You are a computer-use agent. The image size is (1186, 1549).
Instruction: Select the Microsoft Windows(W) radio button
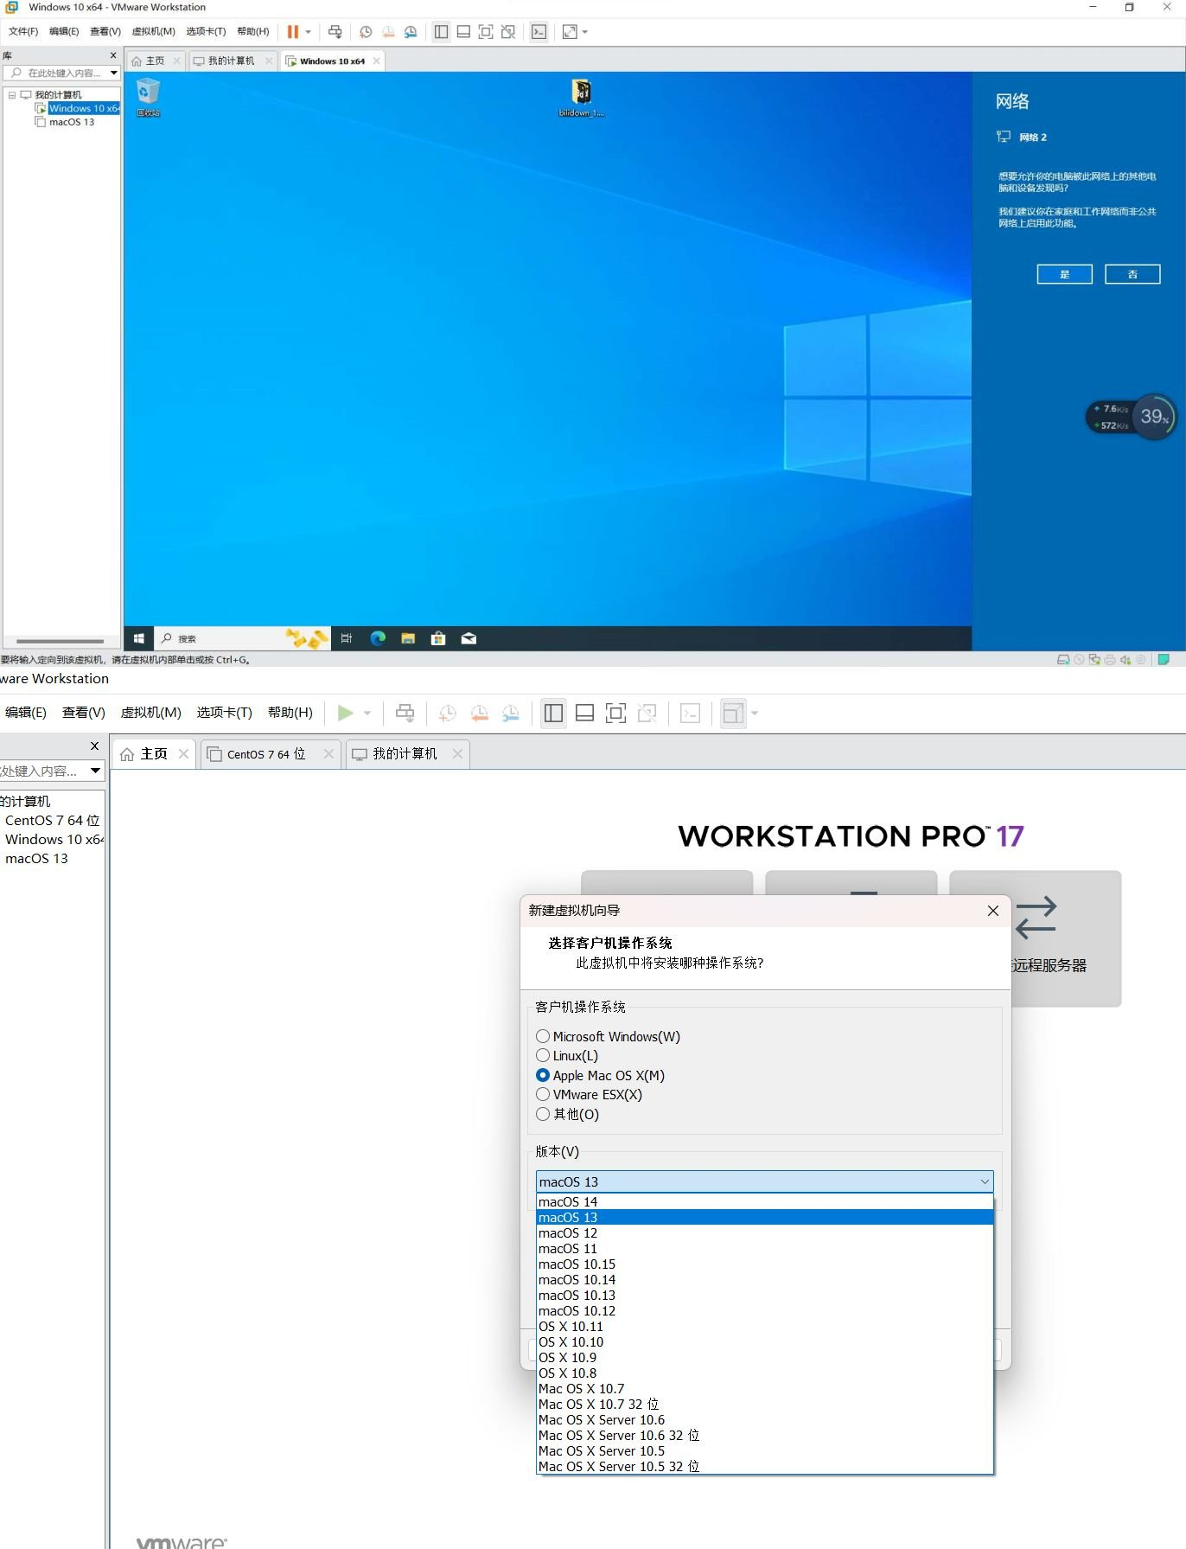(543, 1036)
